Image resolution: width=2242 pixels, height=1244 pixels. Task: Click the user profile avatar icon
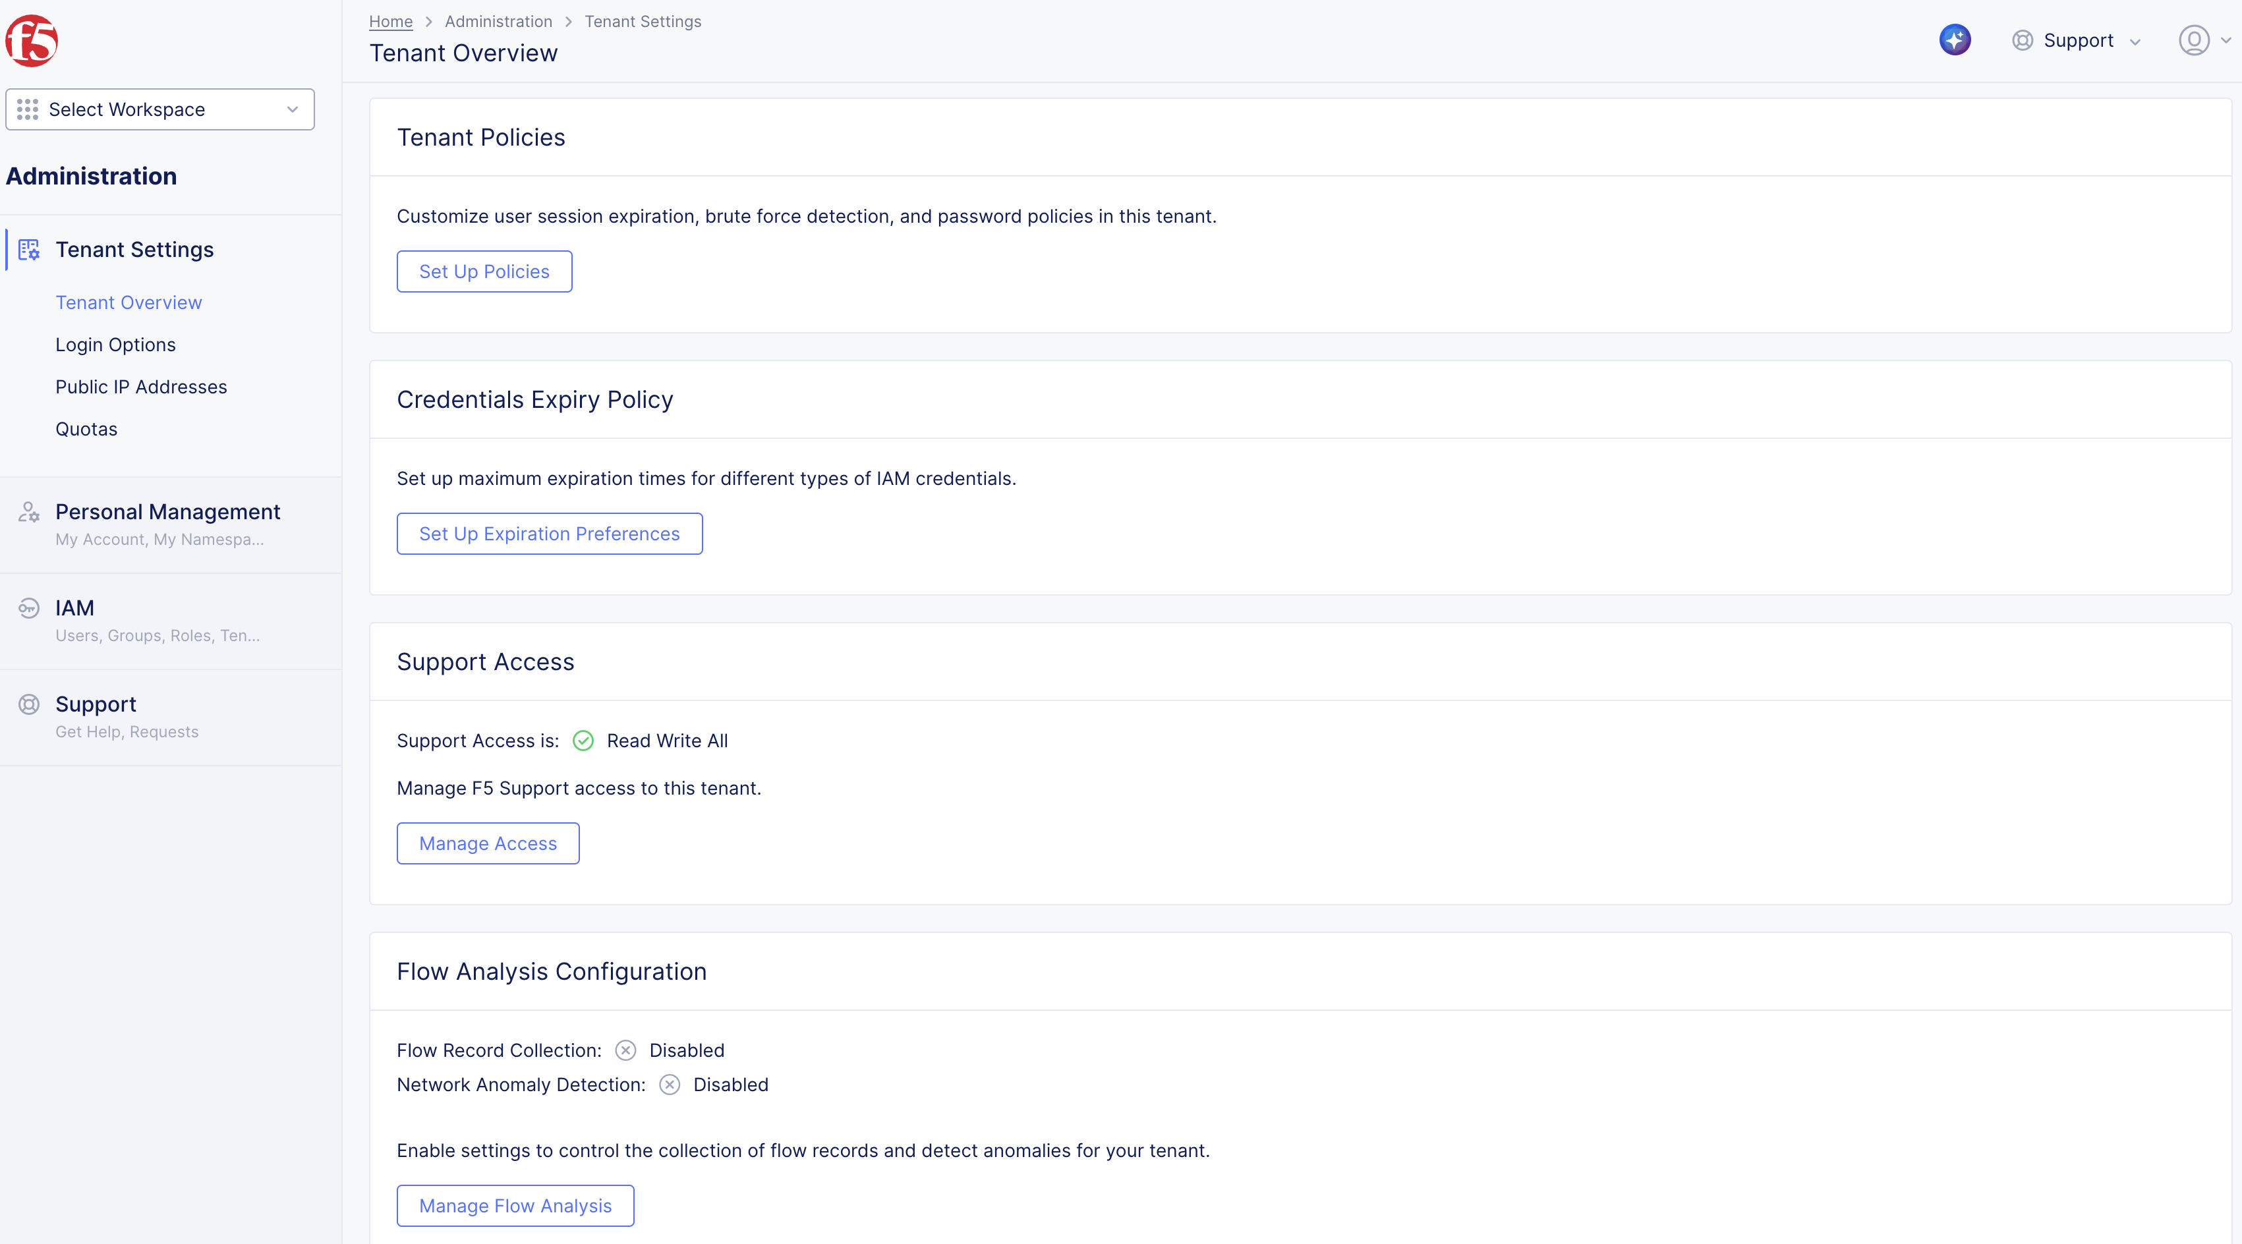[2193, 40]
